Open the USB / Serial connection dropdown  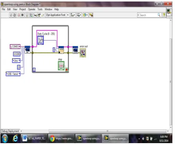tap(13, 74)
